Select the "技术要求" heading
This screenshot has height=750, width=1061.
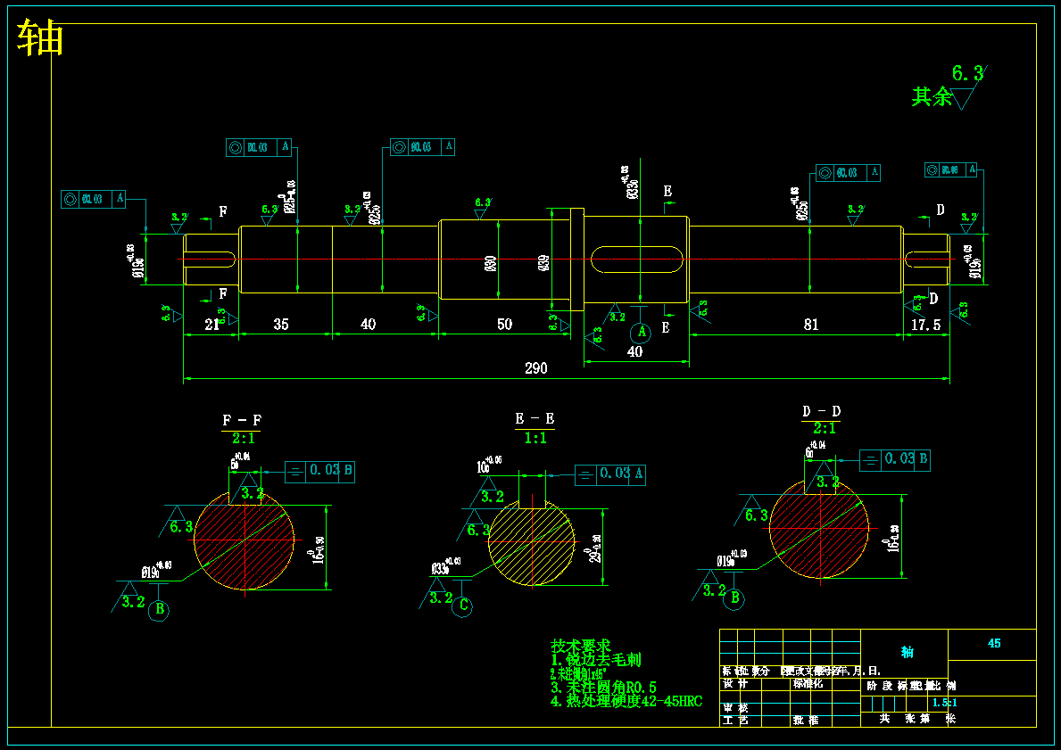pos(581,647)
